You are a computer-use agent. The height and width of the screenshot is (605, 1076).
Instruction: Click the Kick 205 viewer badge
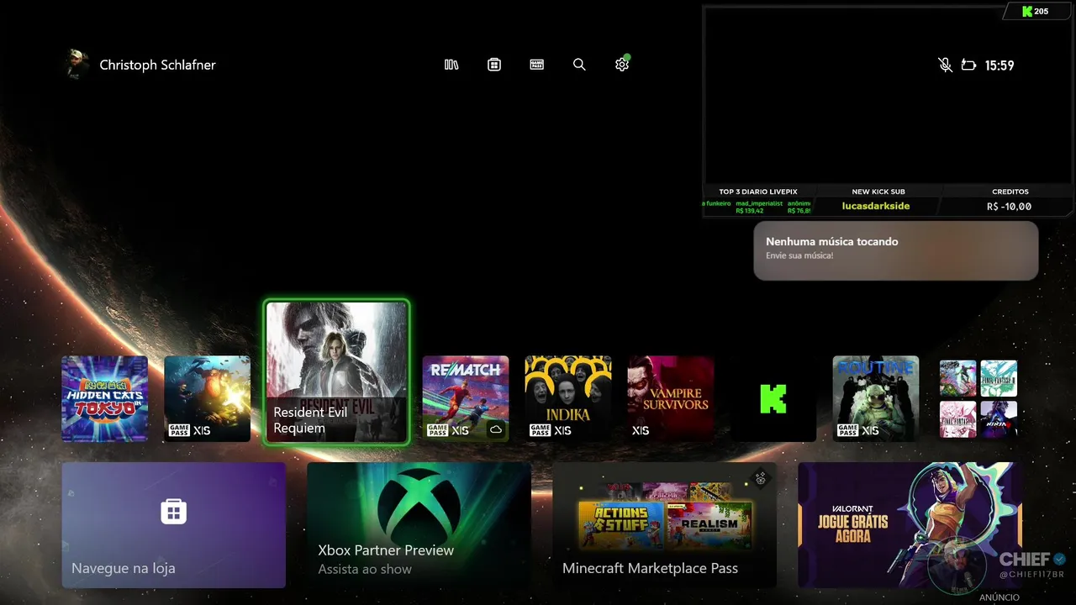pyautogui.click(x=1036, y=11)
